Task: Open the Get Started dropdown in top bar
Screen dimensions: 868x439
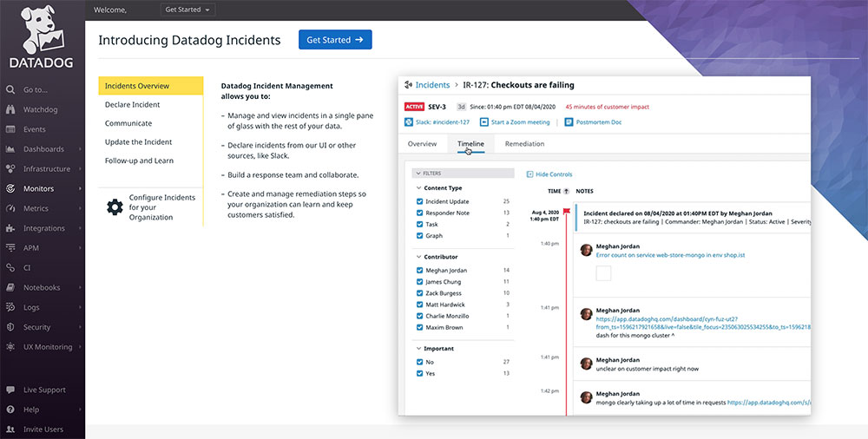Action: pyautogui.click(x=187, y=10)
